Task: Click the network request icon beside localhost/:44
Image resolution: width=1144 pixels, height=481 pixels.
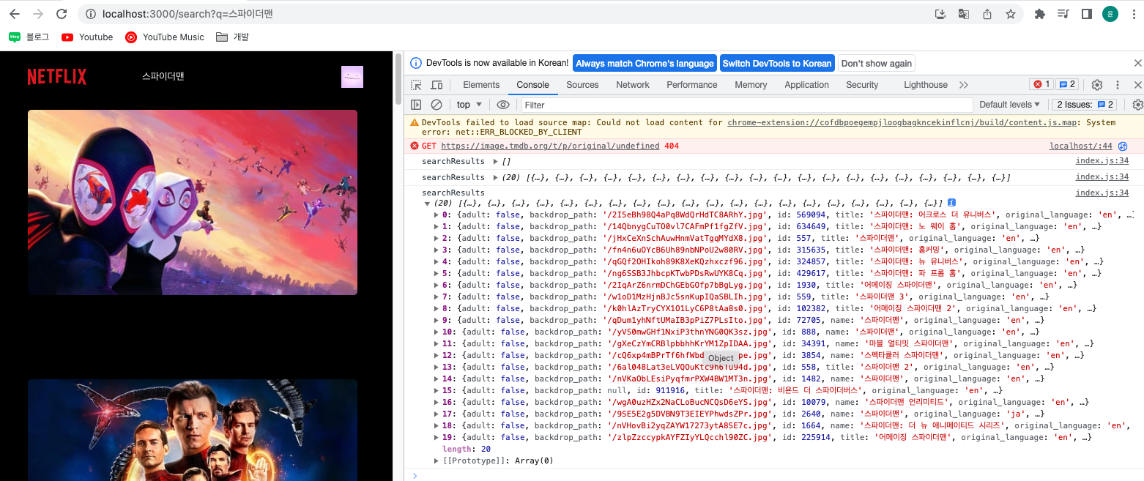Action: 1122,146
